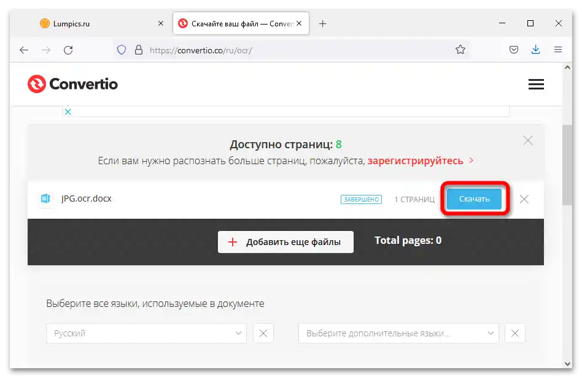Click the page scrollbar down arrow
Image resolution: width=582 pixels, height=378 pixels.
(x=567, y=363)
